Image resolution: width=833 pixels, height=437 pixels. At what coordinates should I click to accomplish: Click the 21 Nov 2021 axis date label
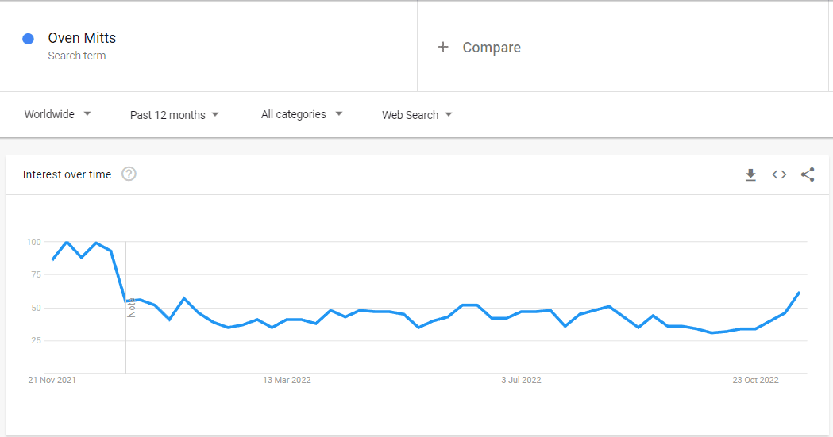point(52,380)
